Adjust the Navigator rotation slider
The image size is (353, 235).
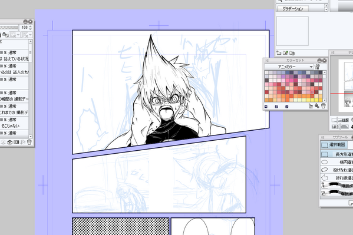(340, 127)
